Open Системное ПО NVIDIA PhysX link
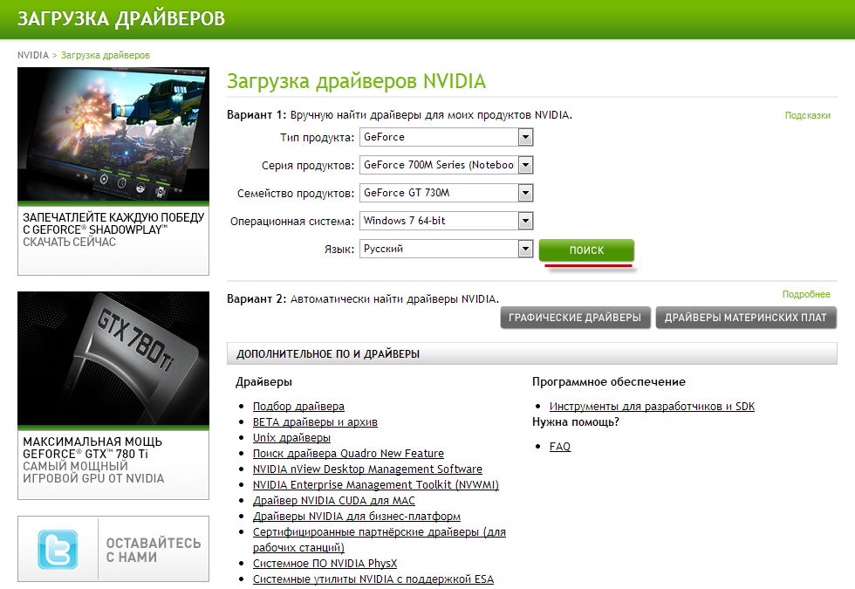This screenshot has height=589, width=855. 325,564
